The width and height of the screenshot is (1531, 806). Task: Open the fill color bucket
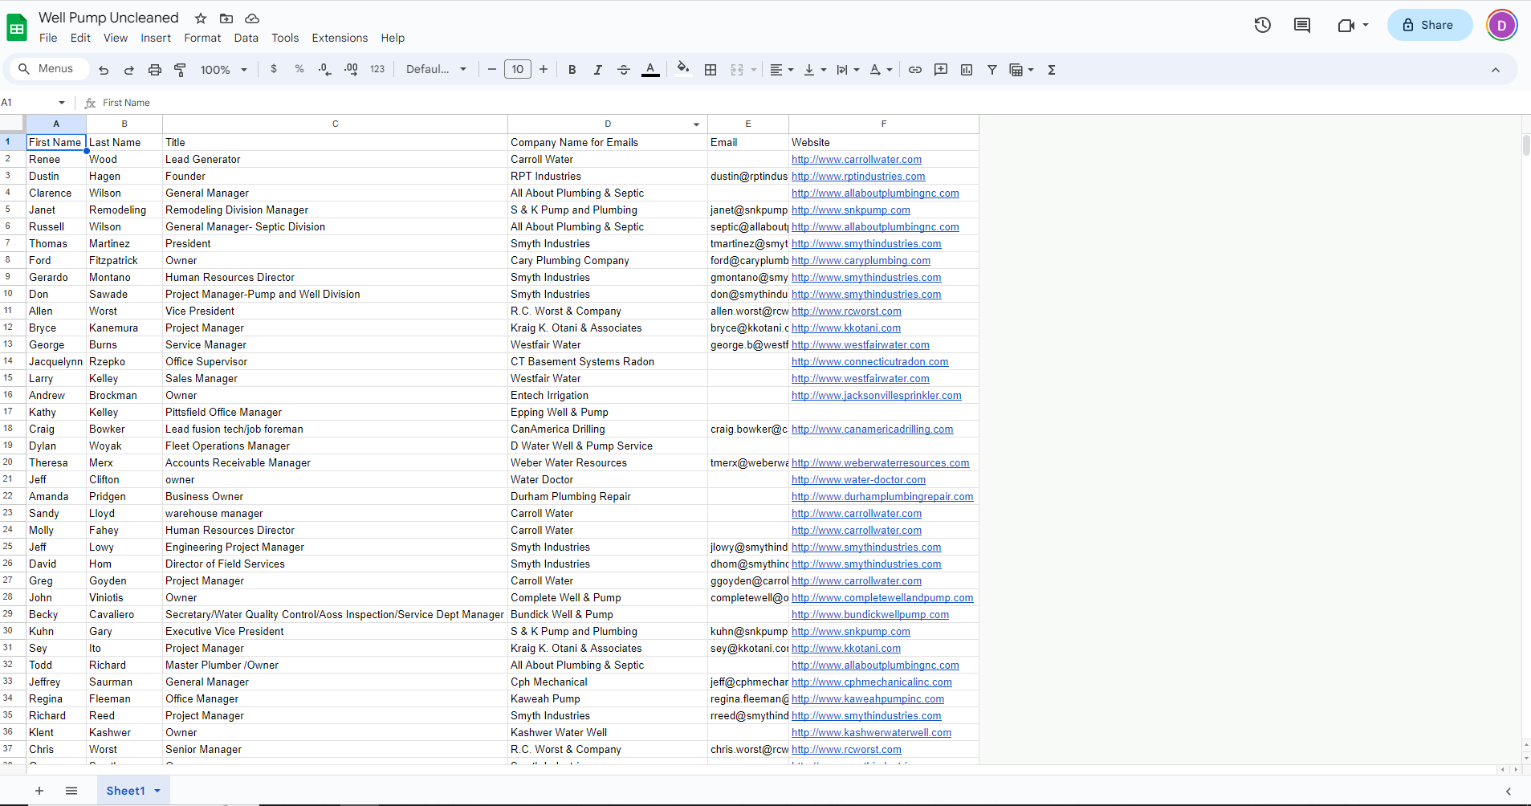(683, 69)
